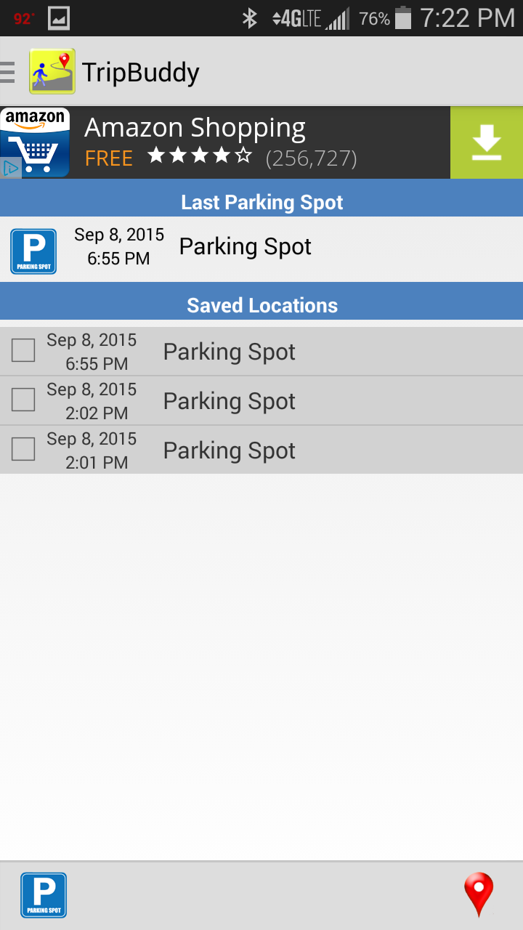
Task: Tap the TripBuddy app logo icon
Action: tap(52, 71)
